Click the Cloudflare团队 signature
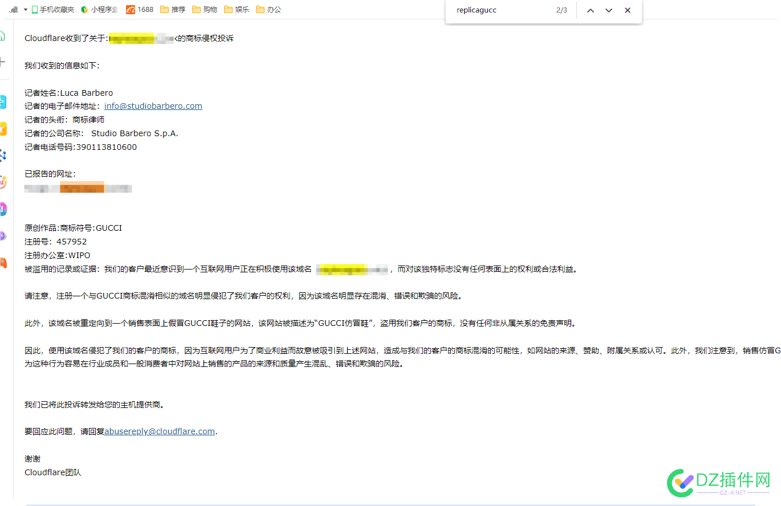The width and height of the screenshot is (781, 506). (x=53, y=472)
